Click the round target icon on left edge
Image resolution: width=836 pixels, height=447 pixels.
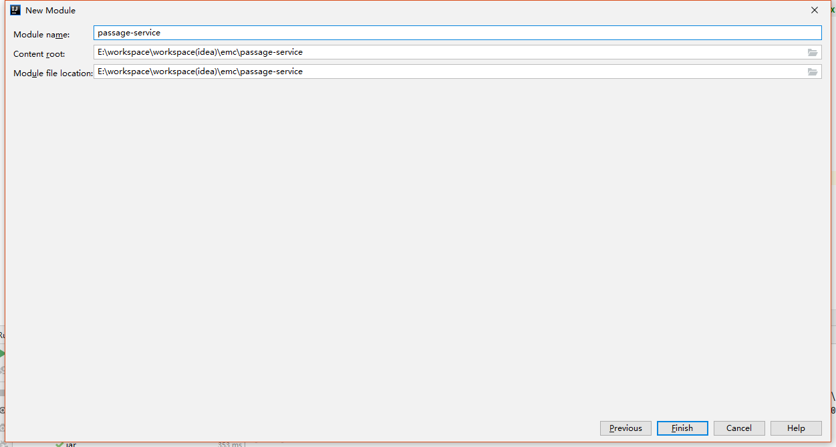2,410
